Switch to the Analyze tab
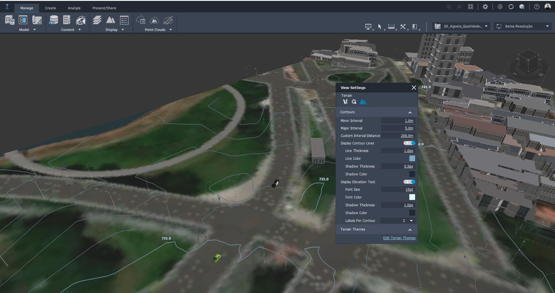 [x=74, y=8]
